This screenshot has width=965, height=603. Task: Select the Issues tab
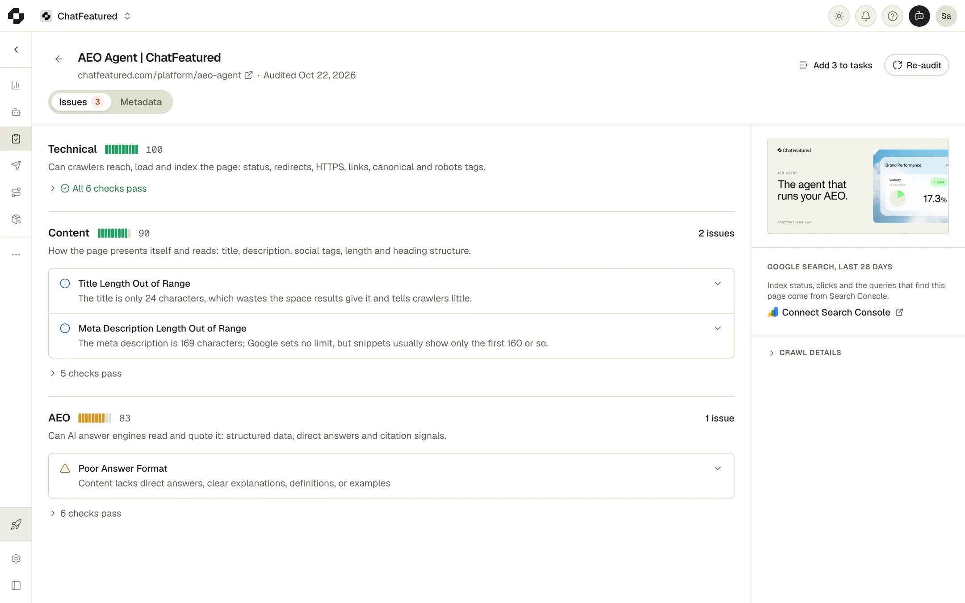tap(80, 102)
